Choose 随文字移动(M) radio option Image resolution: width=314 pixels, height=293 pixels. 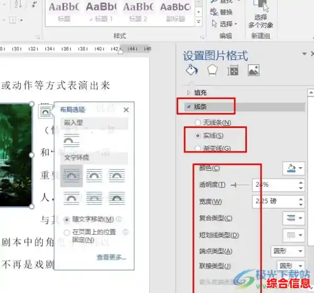pyautogui.click(x=89, y=219)
